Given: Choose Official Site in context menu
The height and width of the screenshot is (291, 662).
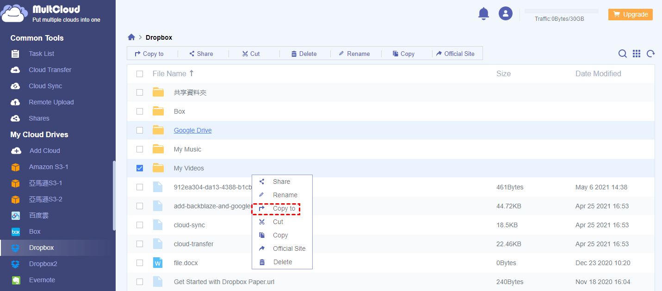Looking at the screenshot, I should coord(282,249).
